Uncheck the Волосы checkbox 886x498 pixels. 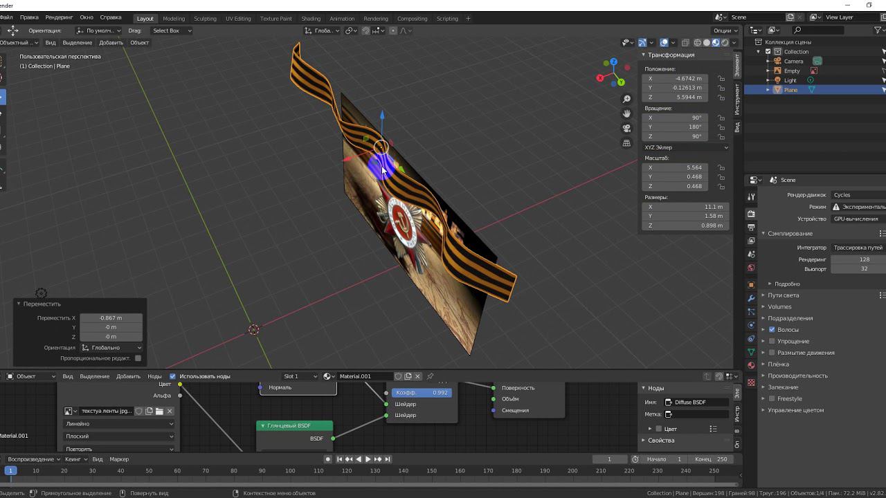772,330
